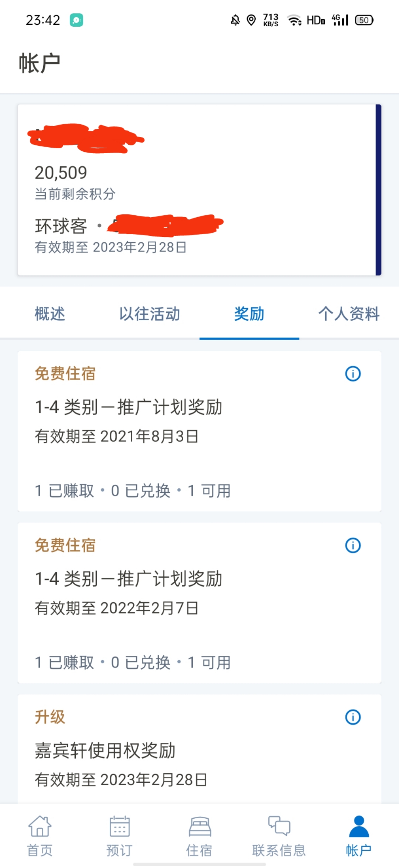This screenshot has height=866, width=399.
Task: Tap 环球客 membership level text
Action: click(x=61, y=226)
